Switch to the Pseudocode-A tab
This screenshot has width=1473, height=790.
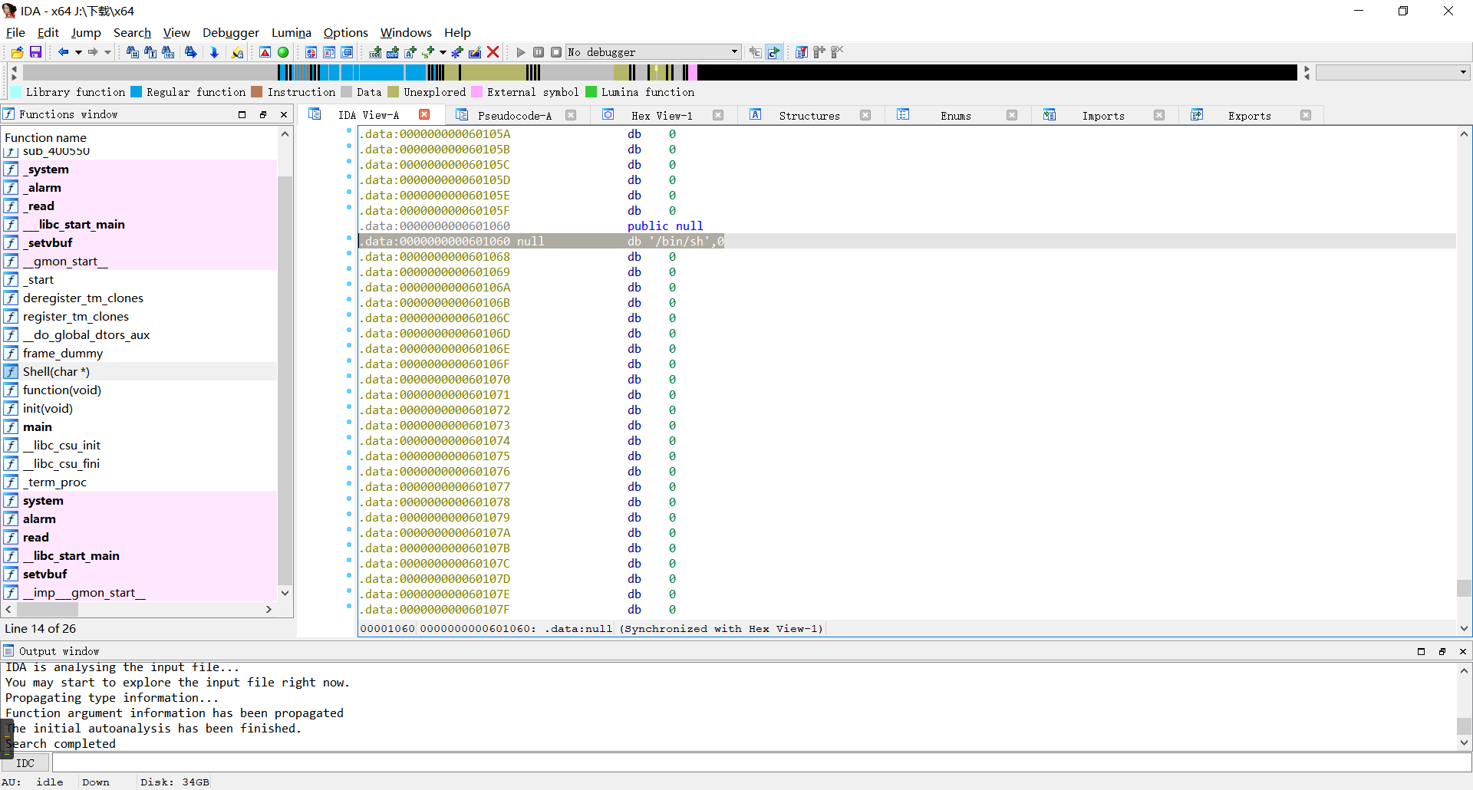coord(514,116)
